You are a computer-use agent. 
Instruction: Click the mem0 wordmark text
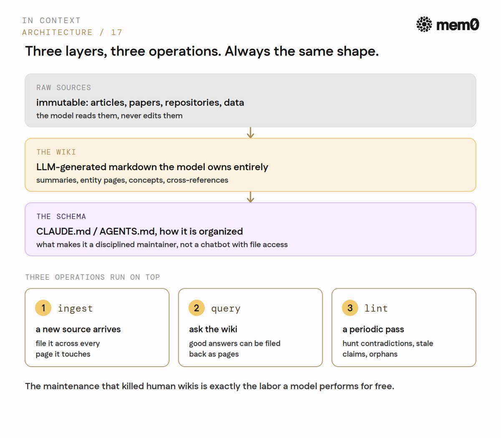point(458,25)
